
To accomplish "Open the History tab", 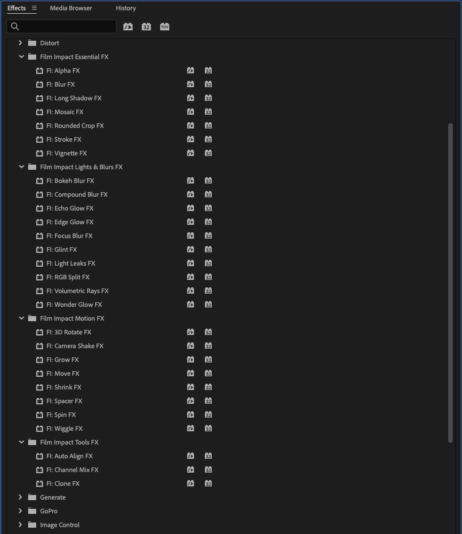I will point(126,8).
